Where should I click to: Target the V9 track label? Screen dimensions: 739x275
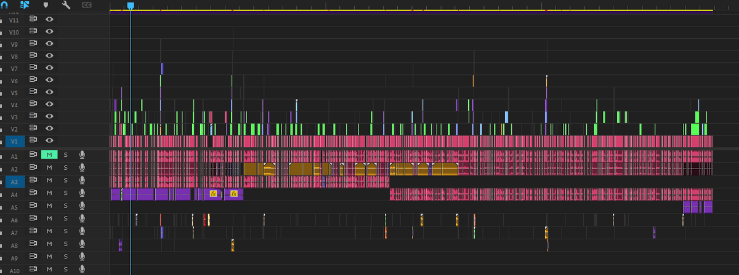pos(15,44)
